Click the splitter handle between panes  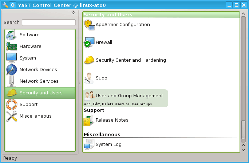point(80,82)
